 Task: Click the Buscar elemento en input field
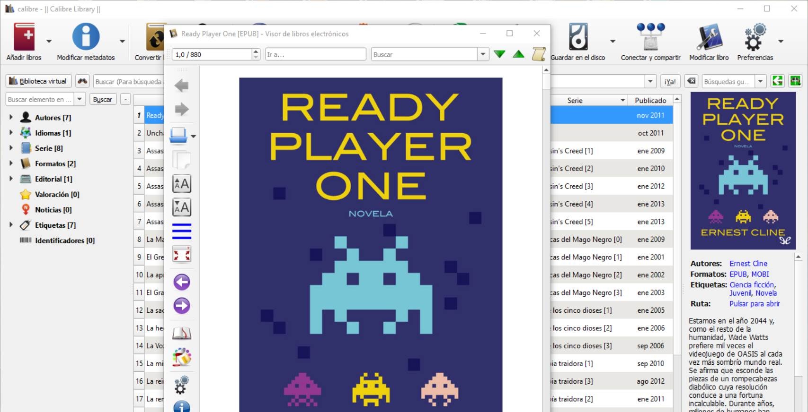pyautogui.click(x=40, y=99)
